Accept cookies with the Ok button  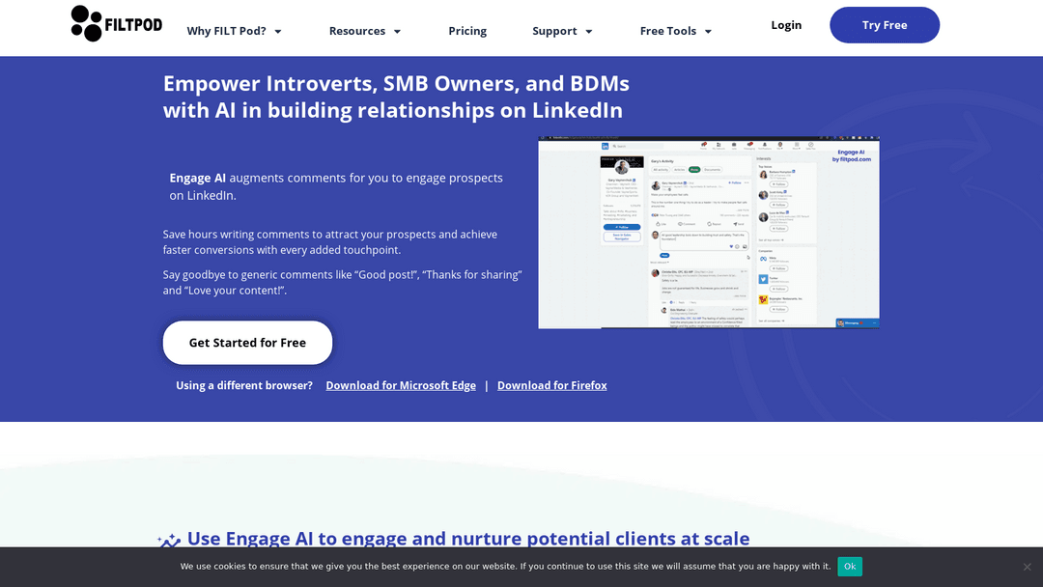[x=850, y=567]
